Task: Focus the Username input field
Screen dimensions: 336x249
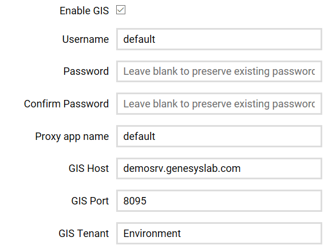Action: tap(219, 39)
